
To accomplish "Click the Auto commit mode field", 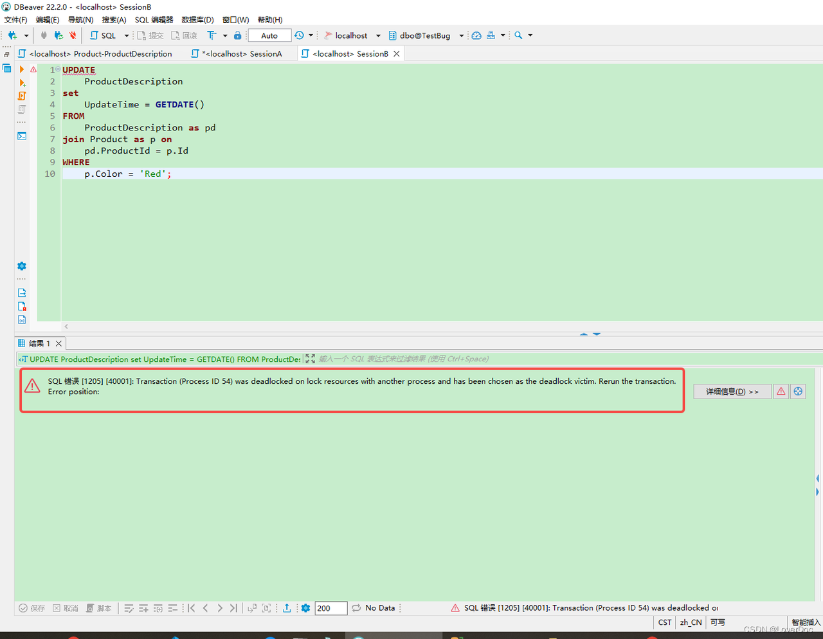I will pyautogui.click(x=269, y=35).
